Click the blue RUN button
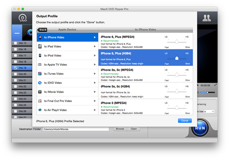 200,128
